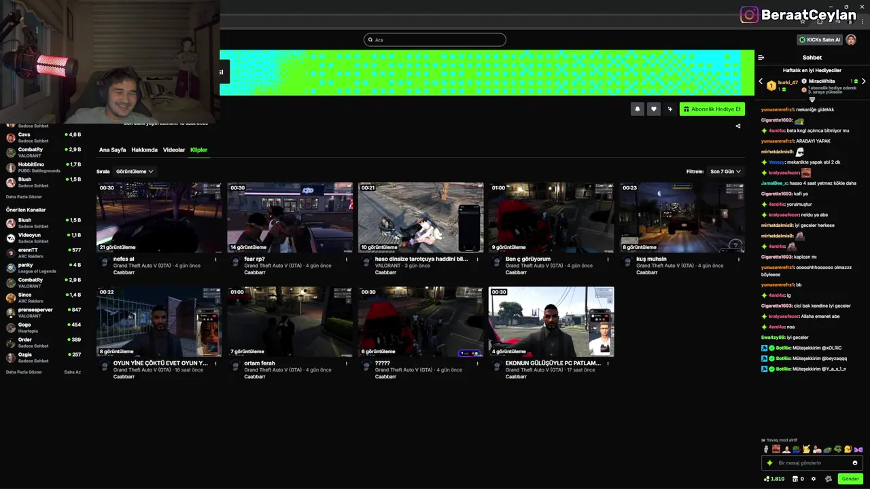Play 'OYUN YİNE ÇÖKTÜ' clip thumbnail
The height and width of the screenshot is (489, 870).
coord(159,322)
